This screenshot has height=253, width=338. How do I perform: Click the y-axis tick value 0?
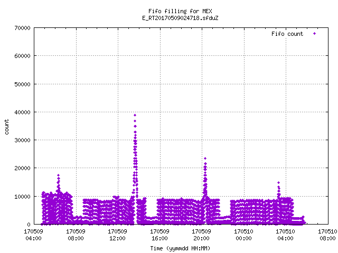pyautogui.click(x=29, y=225)
